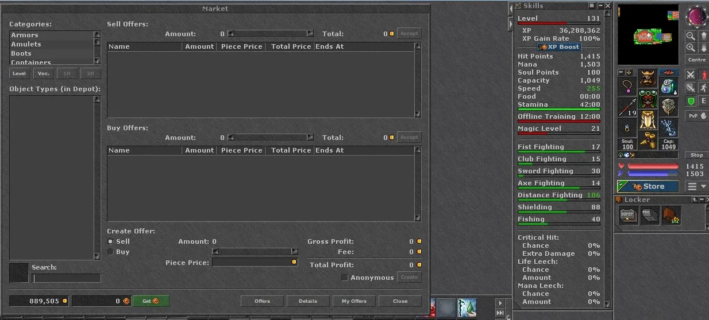Click the Stop button

tap(697, 155)
